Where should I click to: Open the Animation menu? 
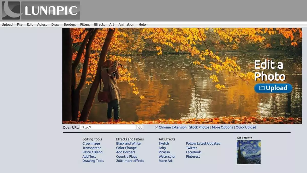126,25
